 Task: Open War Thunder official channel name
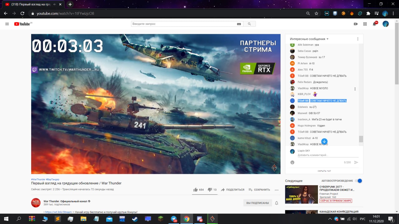point(65,201)
